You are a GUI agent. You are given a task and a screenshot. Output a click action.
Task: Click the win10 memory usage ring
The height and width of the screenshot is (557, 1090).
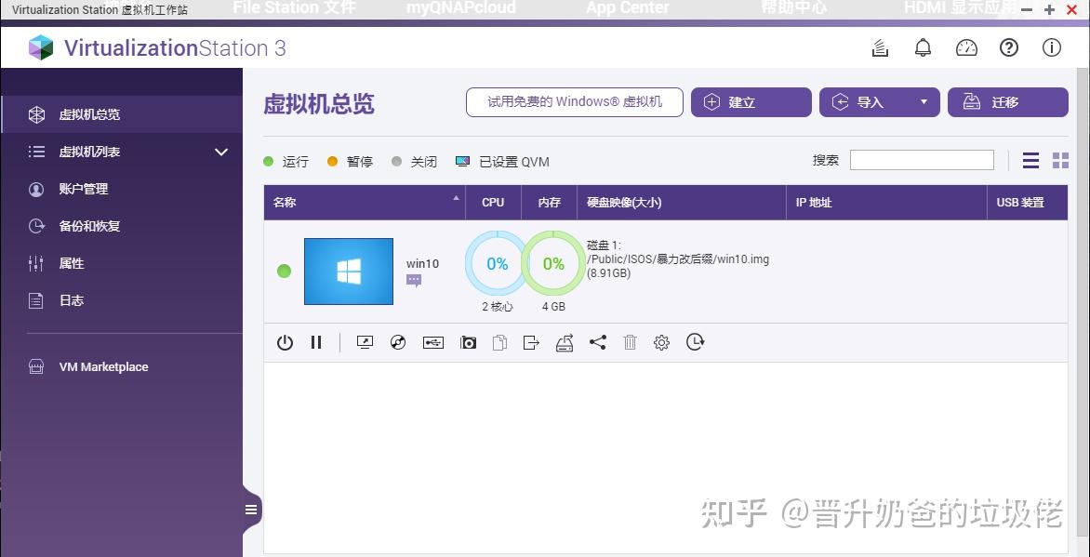click(x=553, y=263)
